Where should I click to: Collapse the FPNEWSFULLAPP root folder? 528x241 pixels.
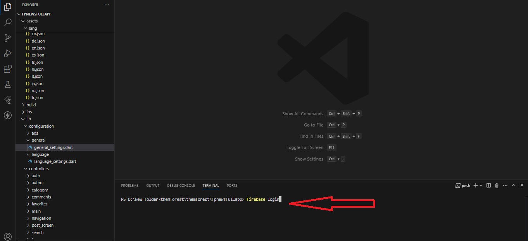(65, 14)
